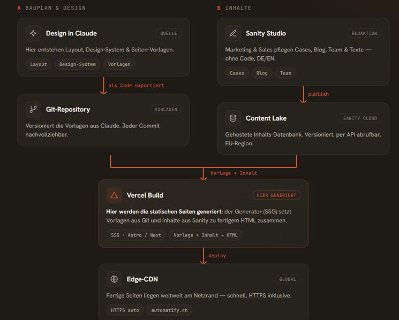Click the orange 'Vorlage + Inhalt' connector label
The height and width of the screenshot is (320, 399).
tap(234, 173)
